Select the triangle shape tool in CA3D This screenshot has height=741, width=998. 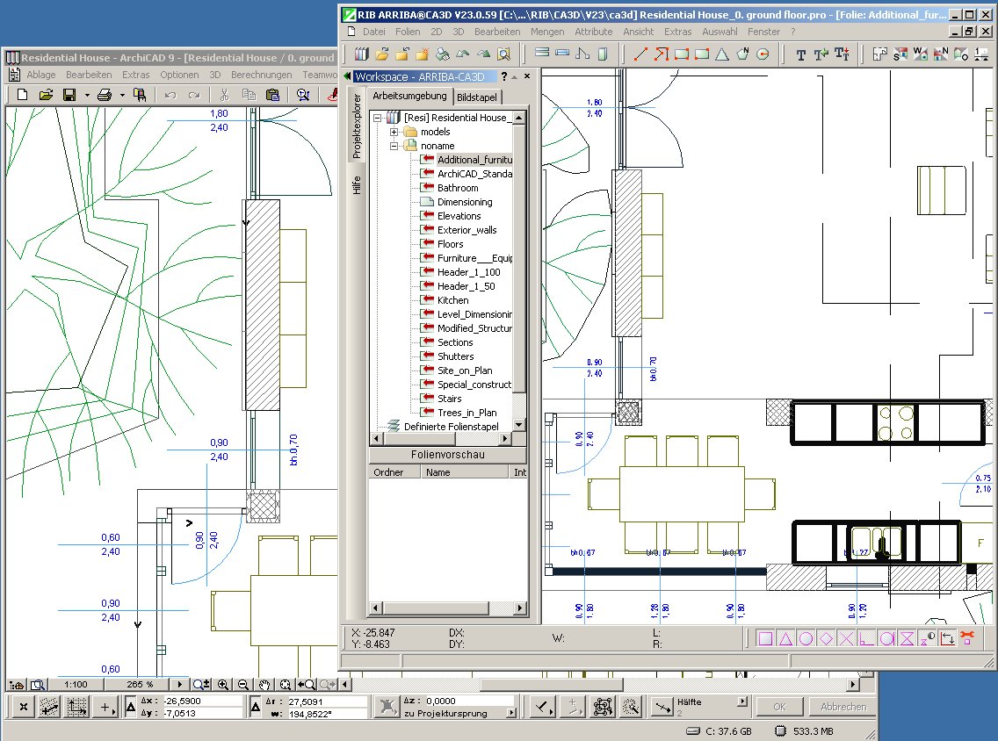click(x=722, y=54)
